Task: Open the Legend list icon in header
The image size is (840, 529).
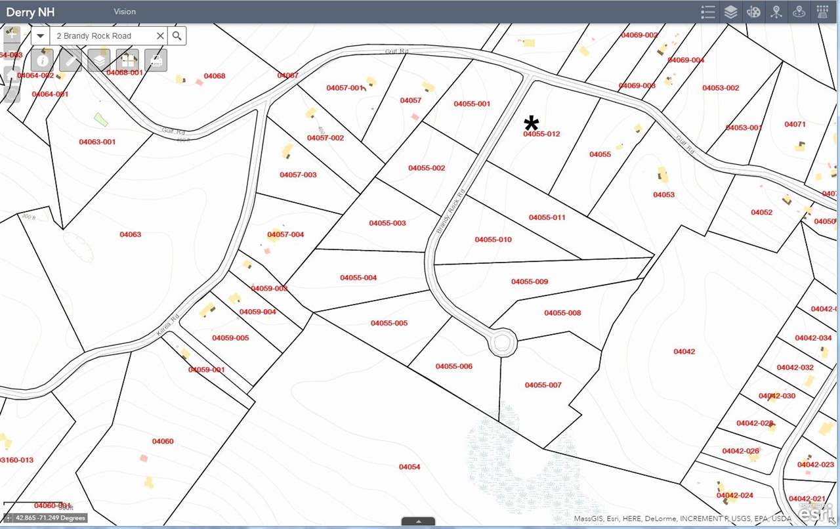Action: 707,12
